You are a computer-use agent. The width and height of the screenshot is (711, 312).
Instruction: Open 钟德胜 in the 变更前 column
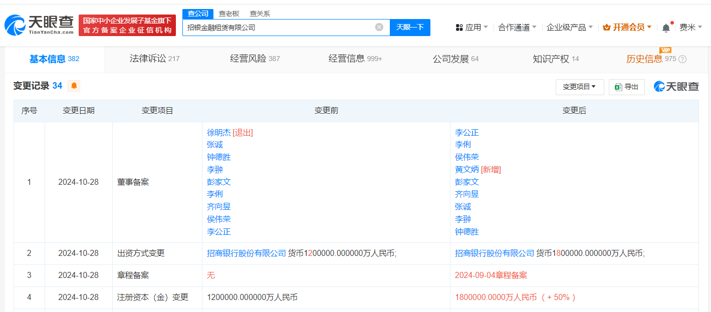point(219,157)
